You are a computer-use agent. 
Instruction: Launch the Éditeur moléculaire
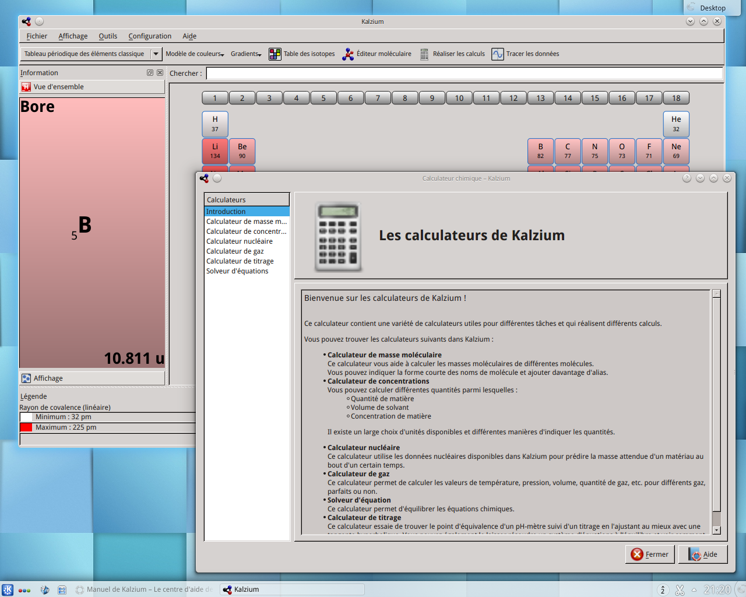point(377,54)
